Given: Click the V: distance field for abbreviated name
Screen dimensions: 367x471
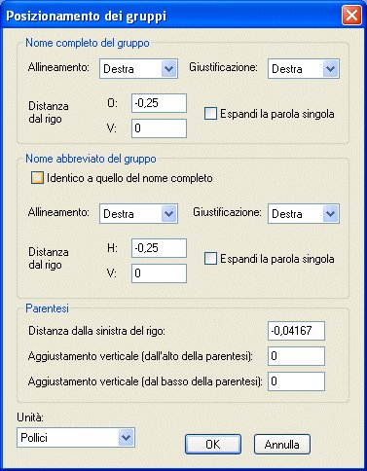Looking at the screenshot, I should [159, 273].
